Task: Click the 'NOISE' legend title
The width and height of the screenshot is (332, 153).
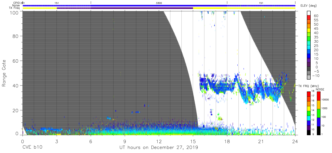Action: tap(320, 90)
